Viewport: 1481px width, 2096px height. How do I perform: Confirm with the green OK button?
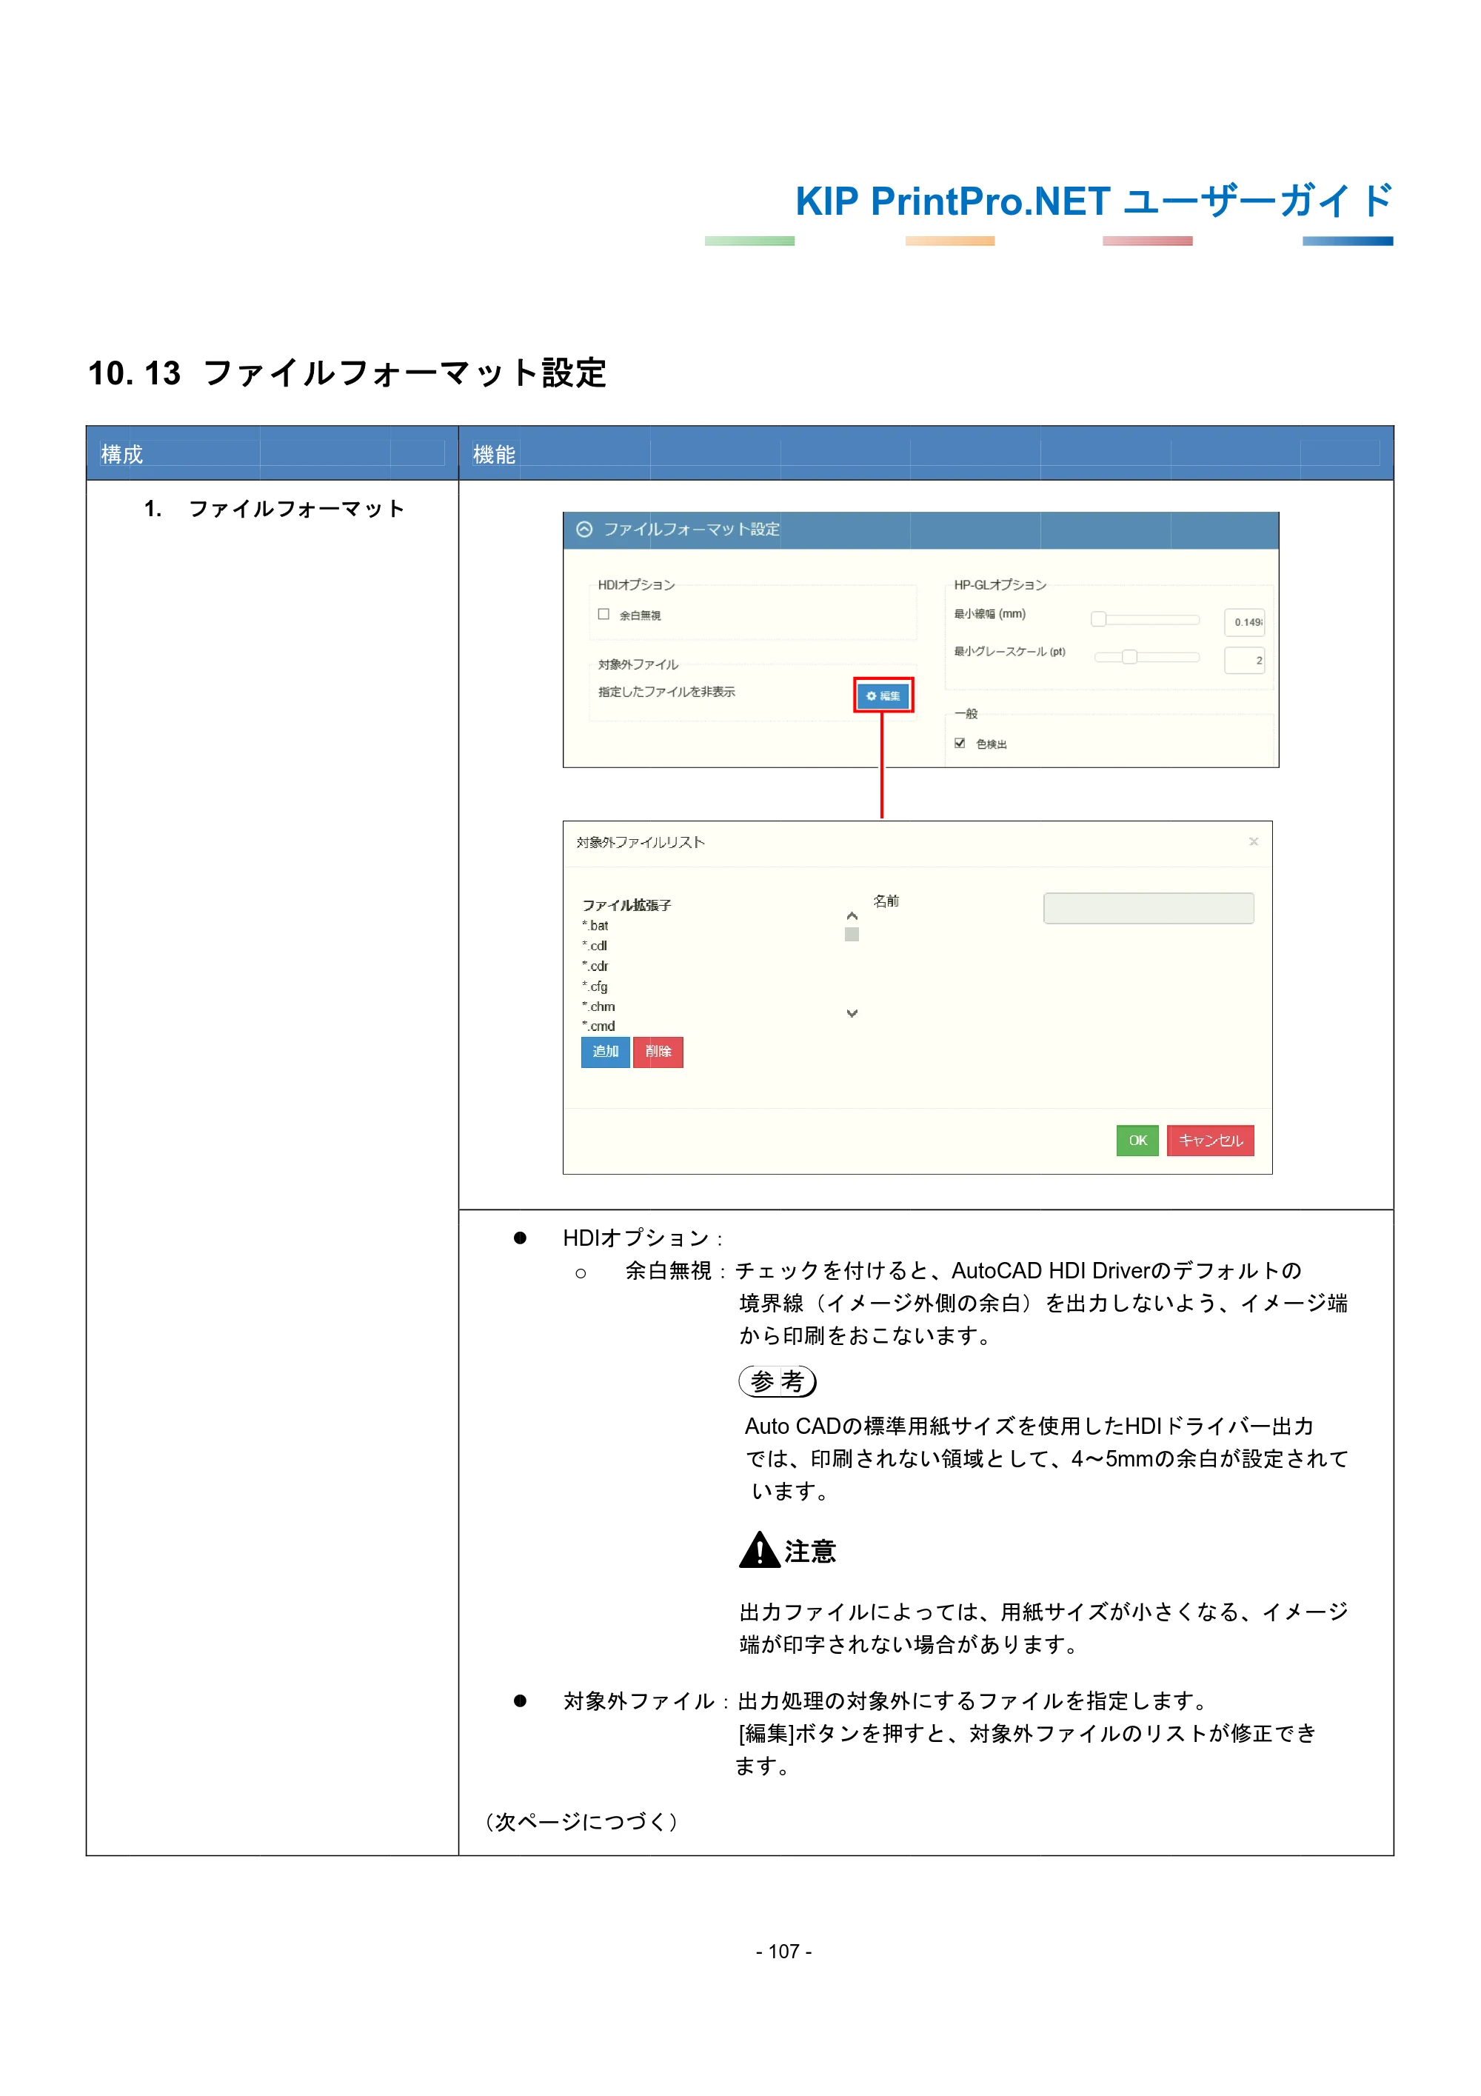pyautogui.click(x=1137, y=1140)
